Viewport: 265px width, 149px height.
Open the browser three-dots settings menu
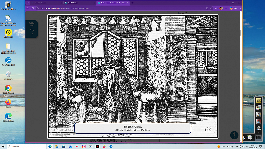pos(226,8)
